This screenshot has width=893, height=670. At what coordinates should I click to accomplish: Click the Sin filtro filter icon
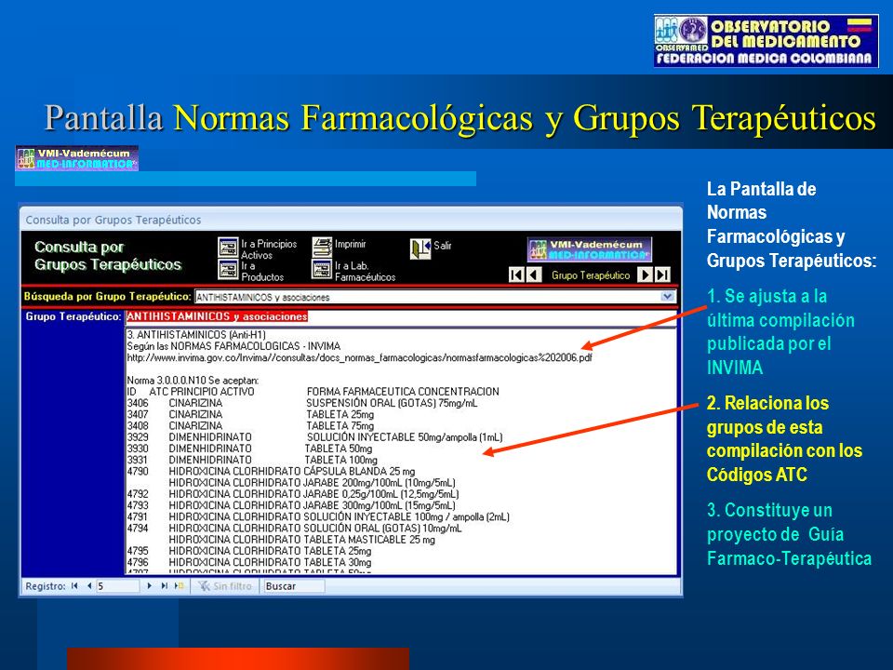pyautogui.click(x=204, y=586)
